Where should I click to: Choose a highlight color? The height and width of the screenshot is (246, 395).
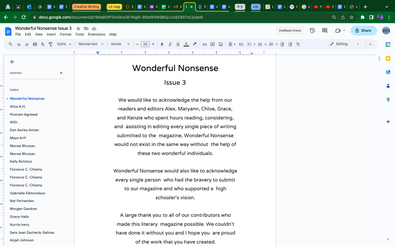click(x=195, y=44)
